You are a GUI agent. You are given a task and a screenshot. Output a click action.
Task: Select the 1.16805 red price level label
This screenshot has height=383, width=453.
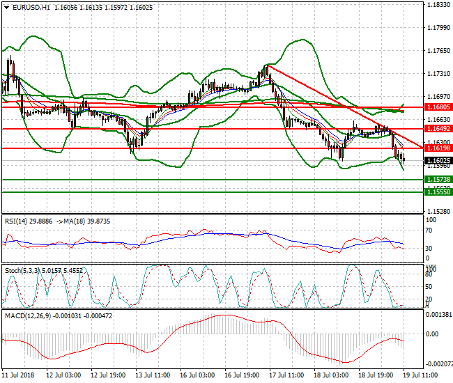coord(440,107)
